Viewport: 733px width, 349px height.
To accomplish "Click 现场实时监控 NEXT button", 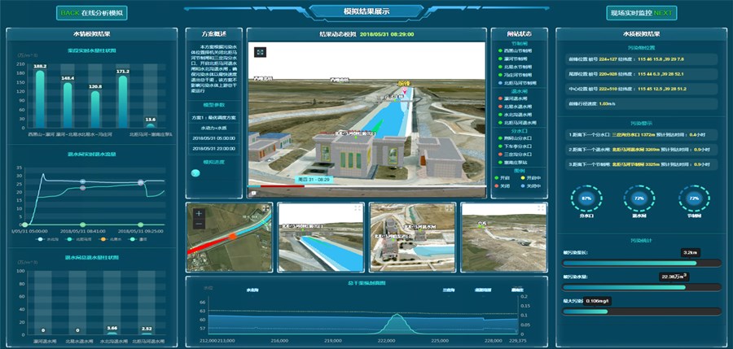I will click(641, 13).
